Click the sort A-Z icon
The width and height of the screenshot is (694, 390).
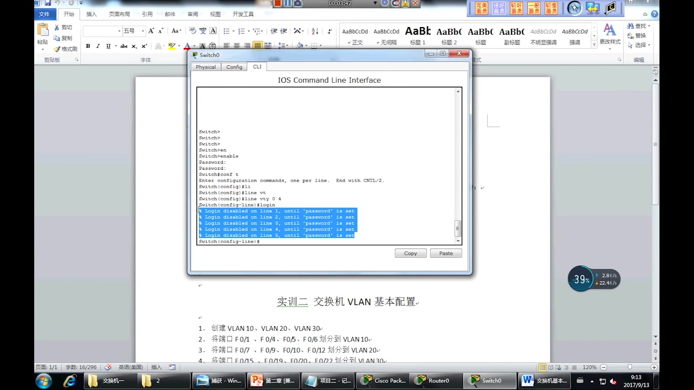tap(315, 31)
